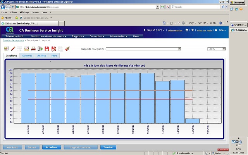Screen dimensions: 248x155
Task: Switch to the Graphique tab
Action: (11, 55)
